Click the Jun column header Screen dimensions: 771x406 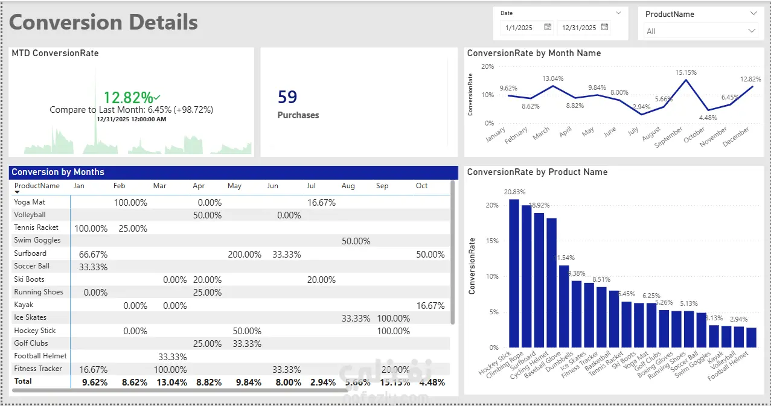[x=272, y=186]
